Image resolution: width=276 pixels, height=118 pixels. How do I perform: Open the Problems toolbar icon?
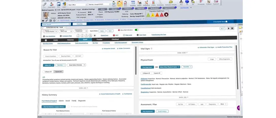point(209,3)
